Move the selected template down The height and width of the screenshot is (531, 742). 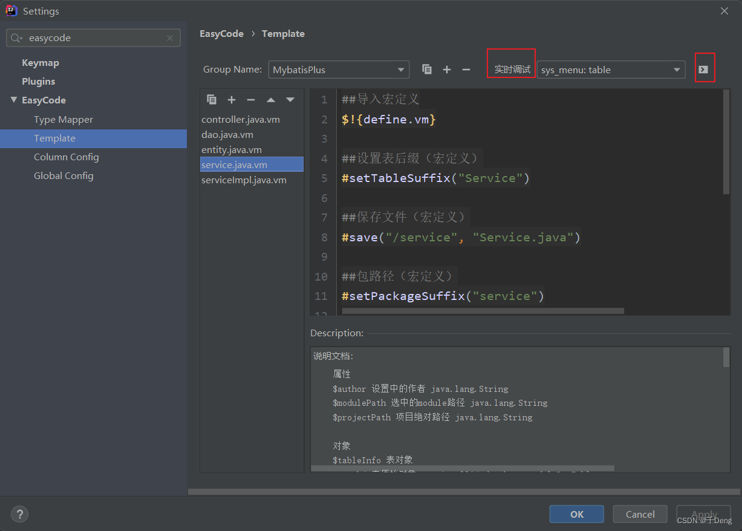[290, 100]
